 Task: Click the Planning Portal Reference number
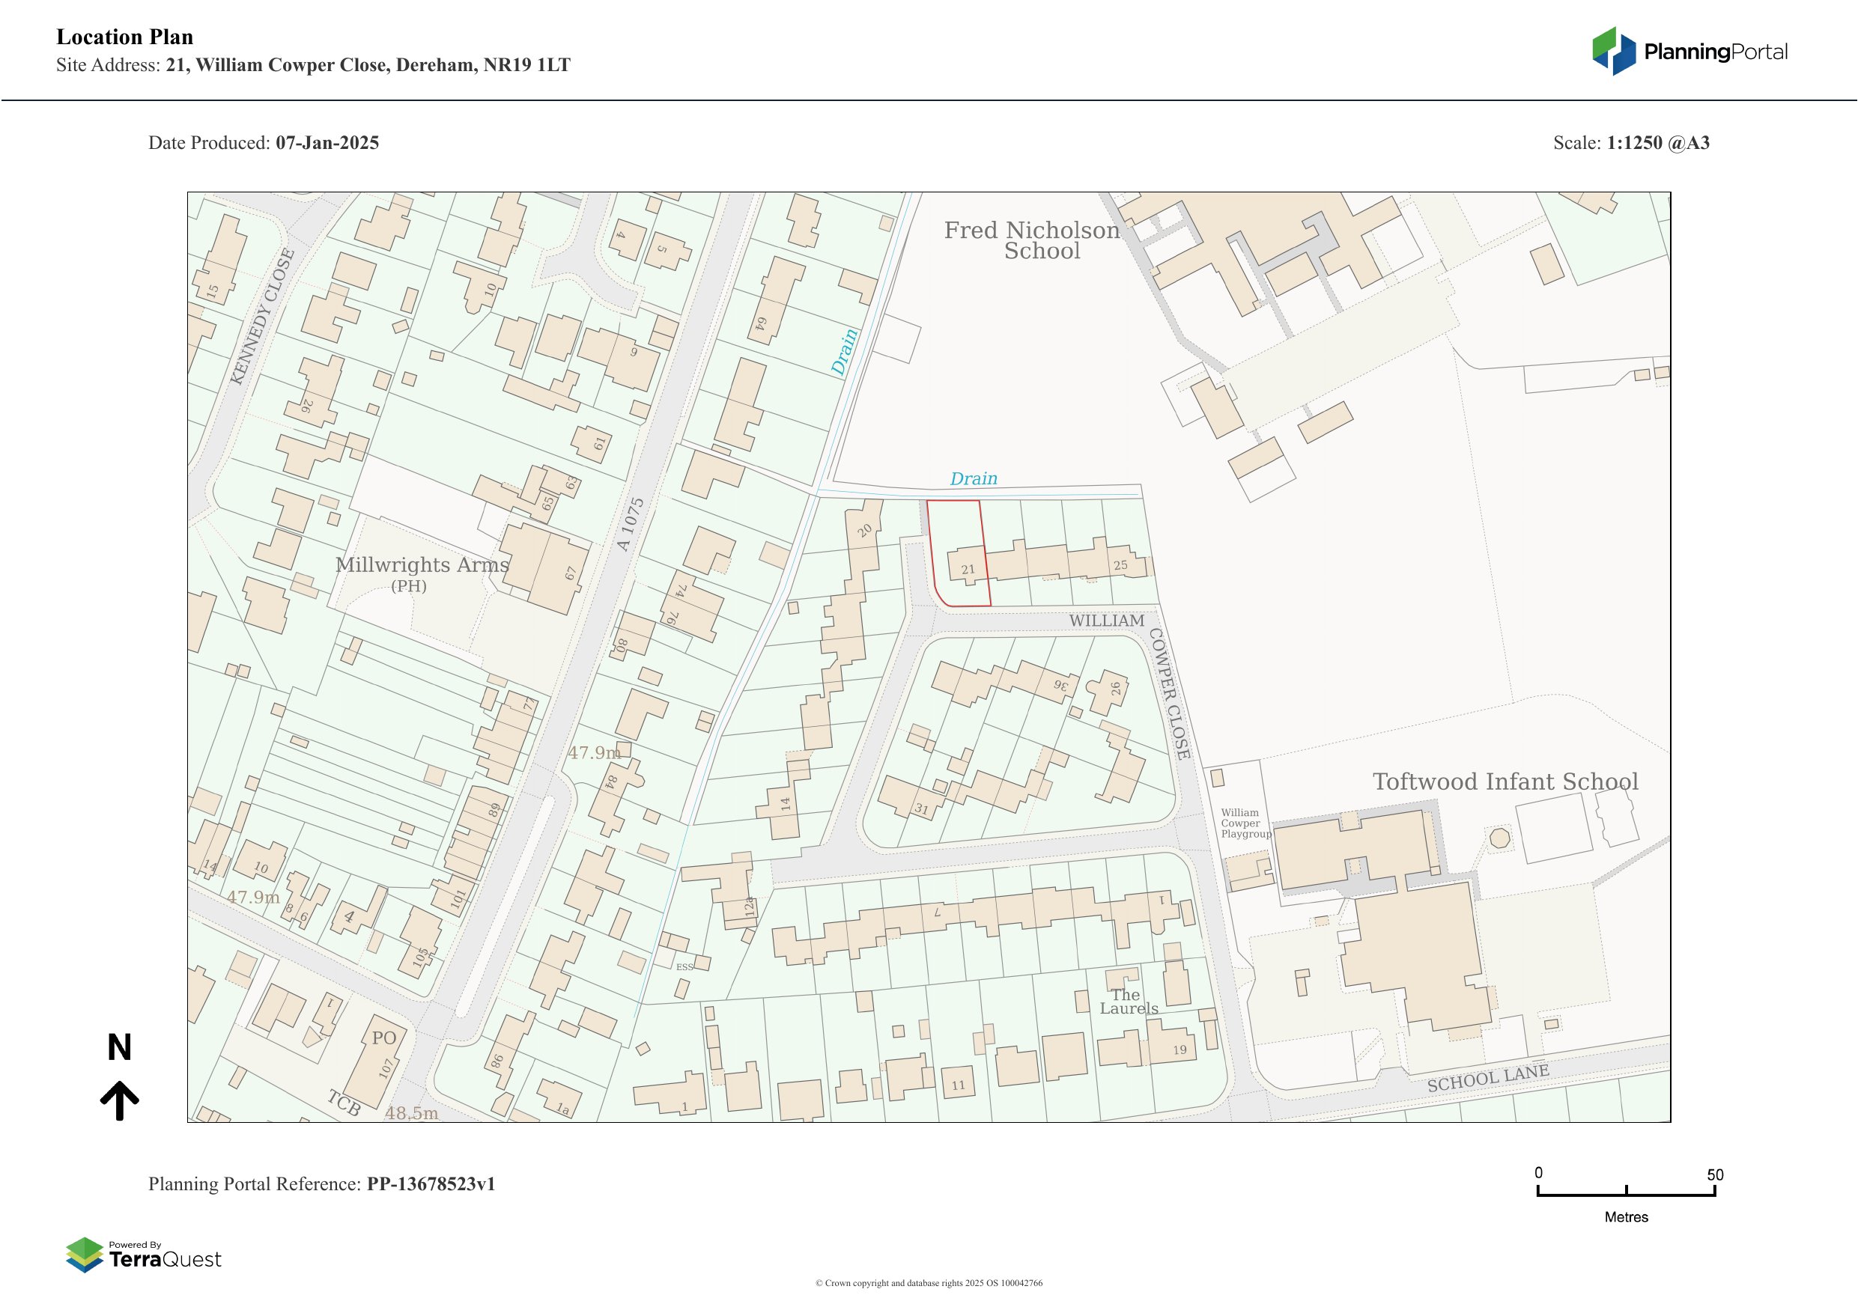(x=431, y=1183)
